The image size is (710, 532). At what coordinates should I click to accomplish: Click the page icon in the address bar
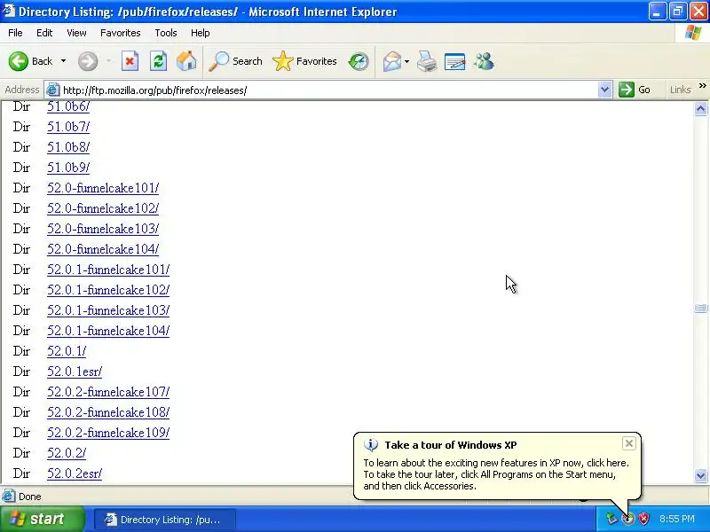coord(53,90)
